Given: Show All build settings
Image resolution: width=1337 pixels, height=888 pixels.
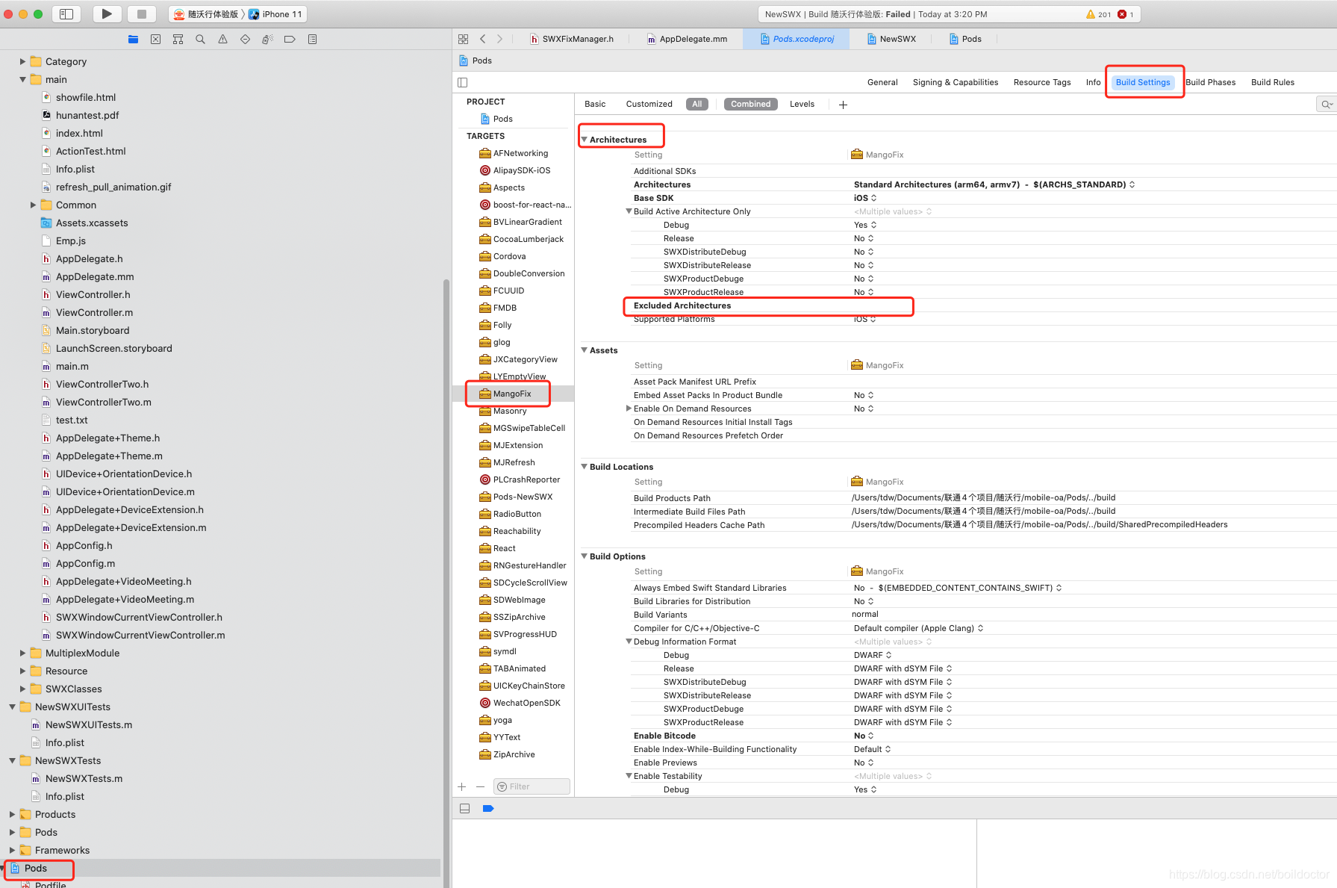Looking at the screenshot, I should pos(696,104).
